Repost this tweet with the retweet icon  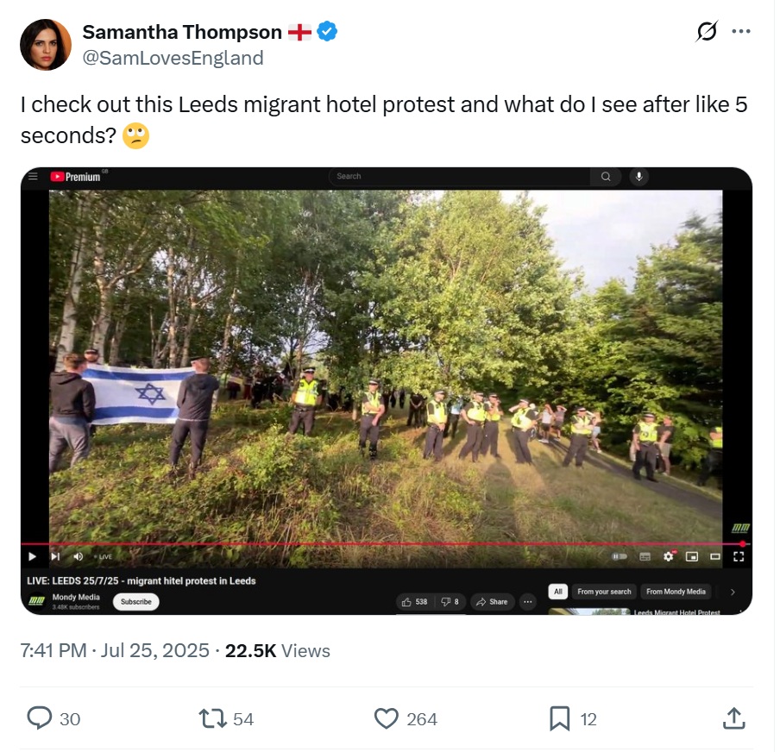(212, 718)
